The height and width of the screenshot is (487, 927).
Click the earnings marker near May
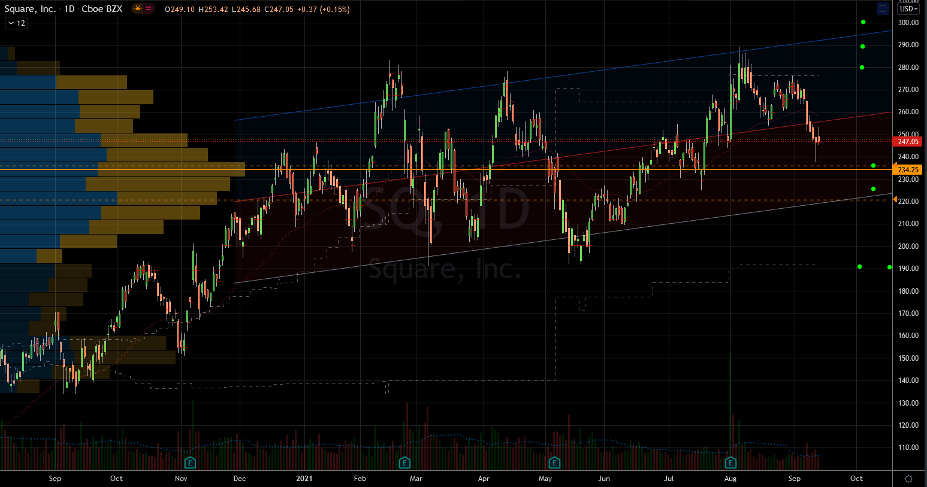tap(554, 462)
